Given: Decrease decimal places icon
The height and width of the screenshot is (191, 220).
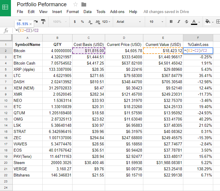Looking at the screenshot, I should (x=90, y=22).
